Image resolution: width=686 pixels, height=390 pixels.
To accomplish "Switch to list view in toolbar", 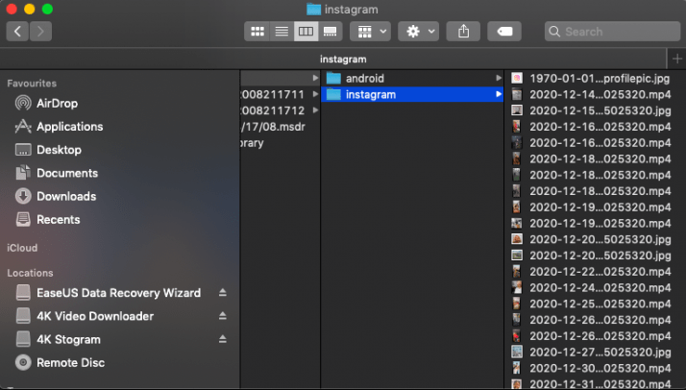I will tap(282, 32).
